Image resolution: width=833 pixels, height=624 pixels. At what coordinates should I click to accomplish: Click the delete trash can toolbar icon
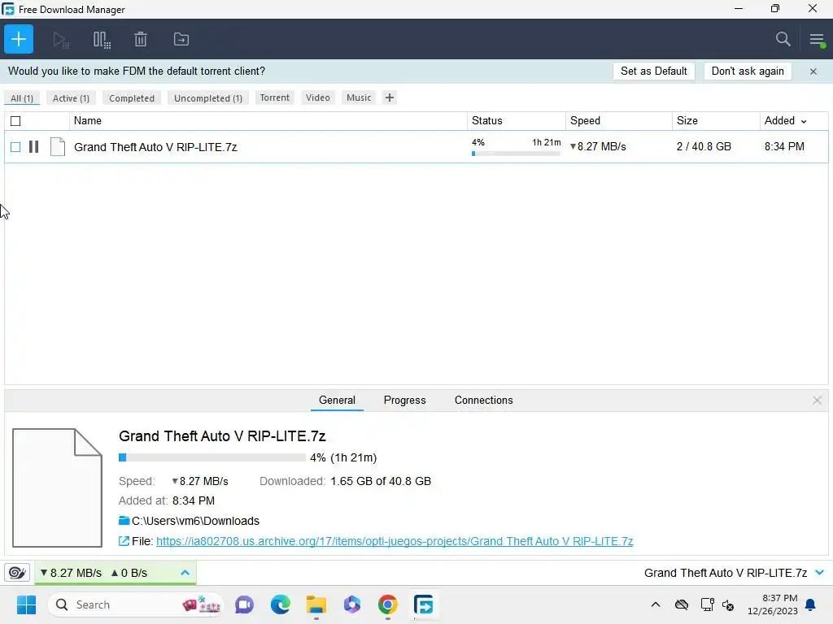141,39
